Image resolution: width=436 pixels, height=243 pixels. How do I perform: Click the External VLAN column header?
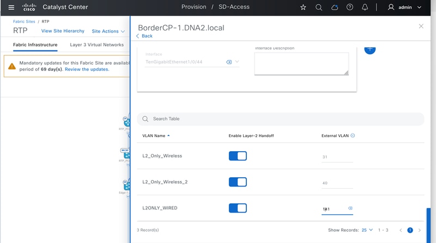click(x=335, y=136)
